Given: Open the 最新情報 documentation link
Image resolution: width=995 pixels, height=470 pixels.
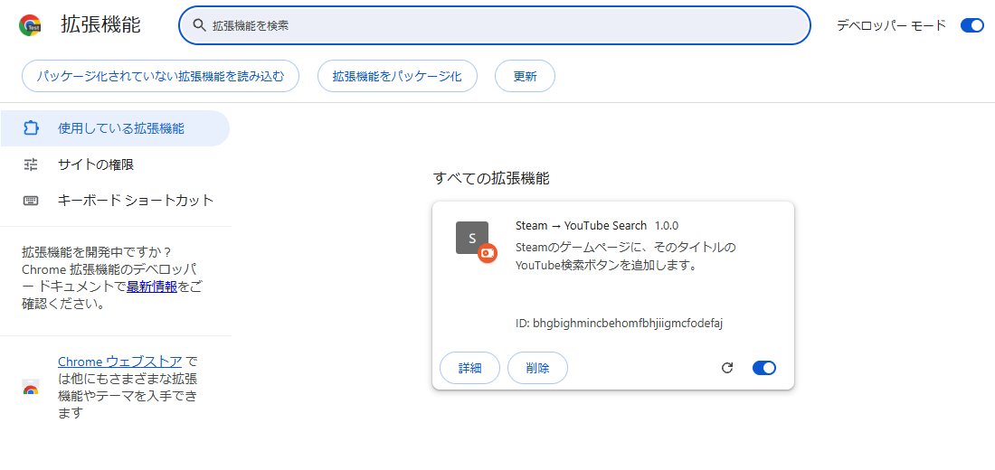Looking at the screenshot, I should [152, 286].
